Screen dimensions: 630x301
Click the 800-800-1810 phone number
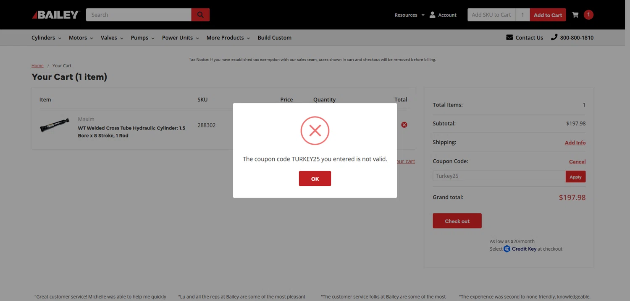(577, 38)
